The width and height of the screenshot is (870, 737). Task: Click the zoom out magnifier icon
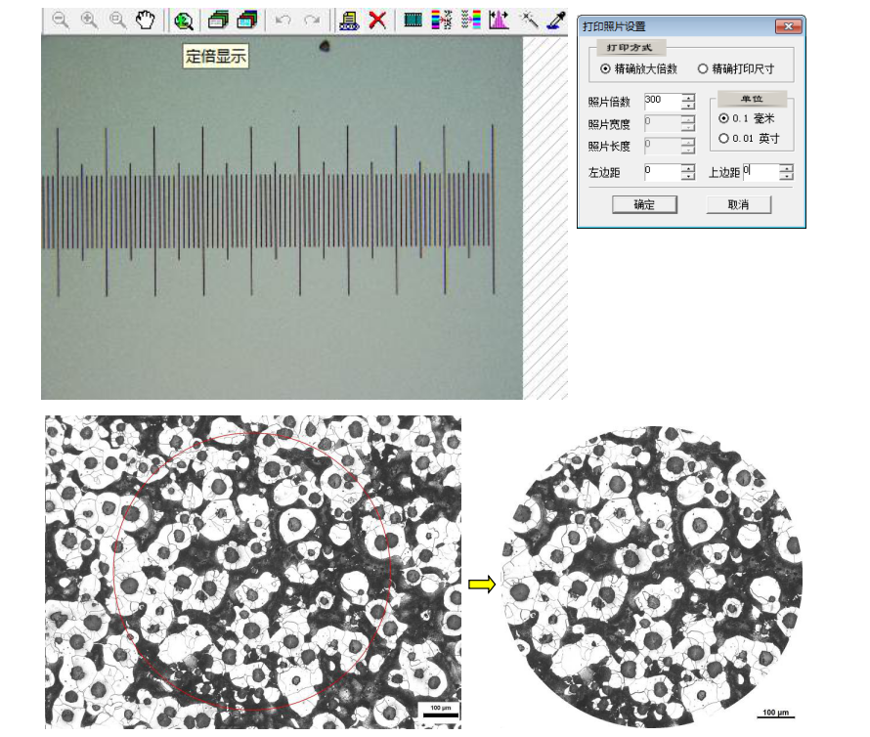pyautogui.click(x=61, y=19)
